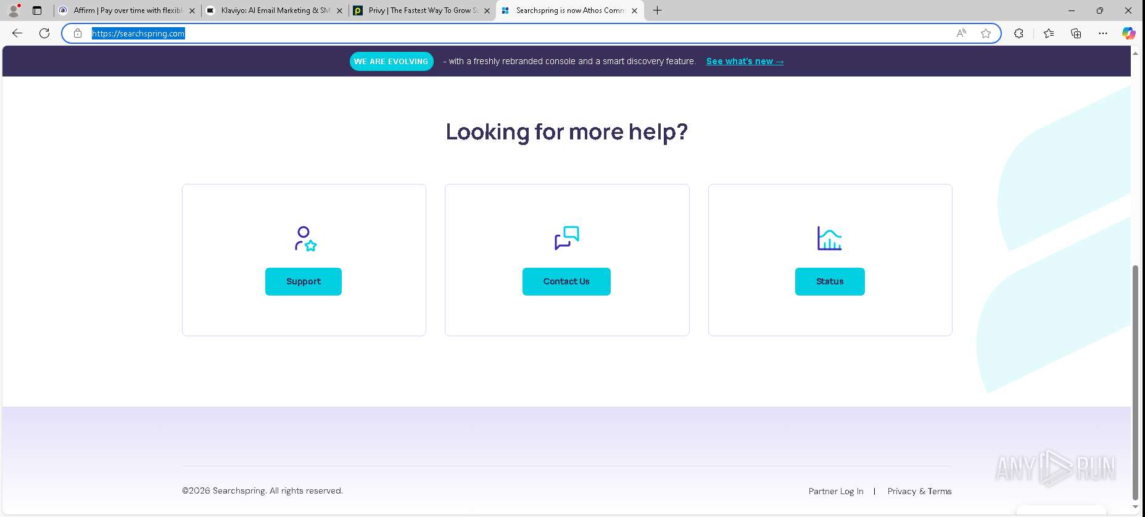Close the Searchspring tab
This screenshot has height=517, width=1145.
click(634, 10)
